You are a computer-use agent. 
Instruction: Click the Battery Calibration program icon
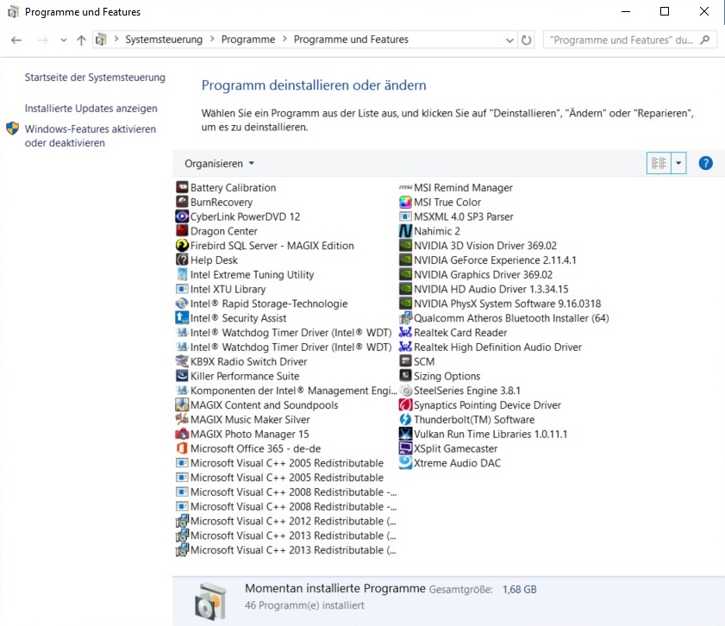coord(182,187)
